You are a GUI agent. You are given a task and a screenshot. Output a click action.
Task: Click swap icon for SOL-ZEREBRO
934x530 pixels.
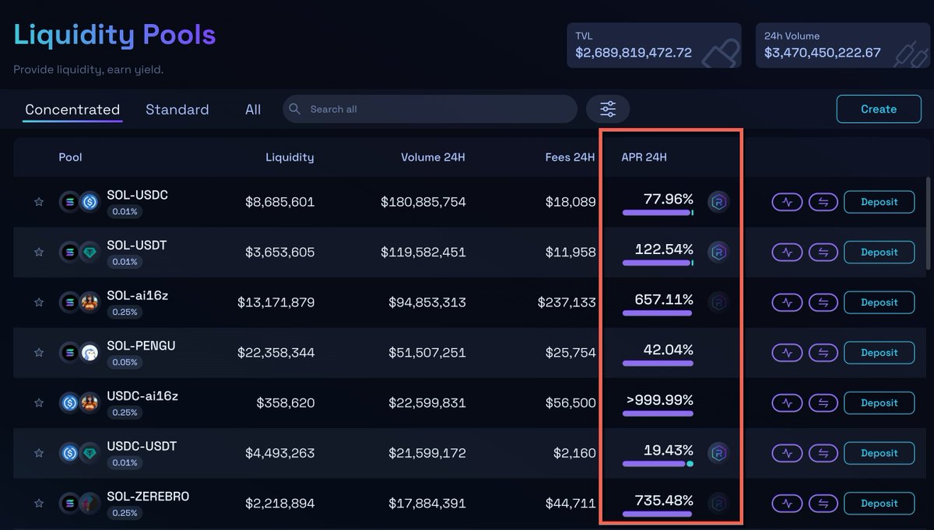823,504
